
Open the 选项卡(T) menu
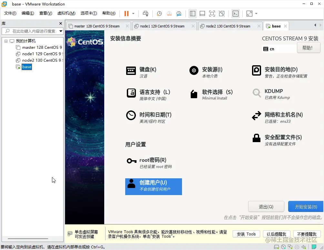(89, 13)
